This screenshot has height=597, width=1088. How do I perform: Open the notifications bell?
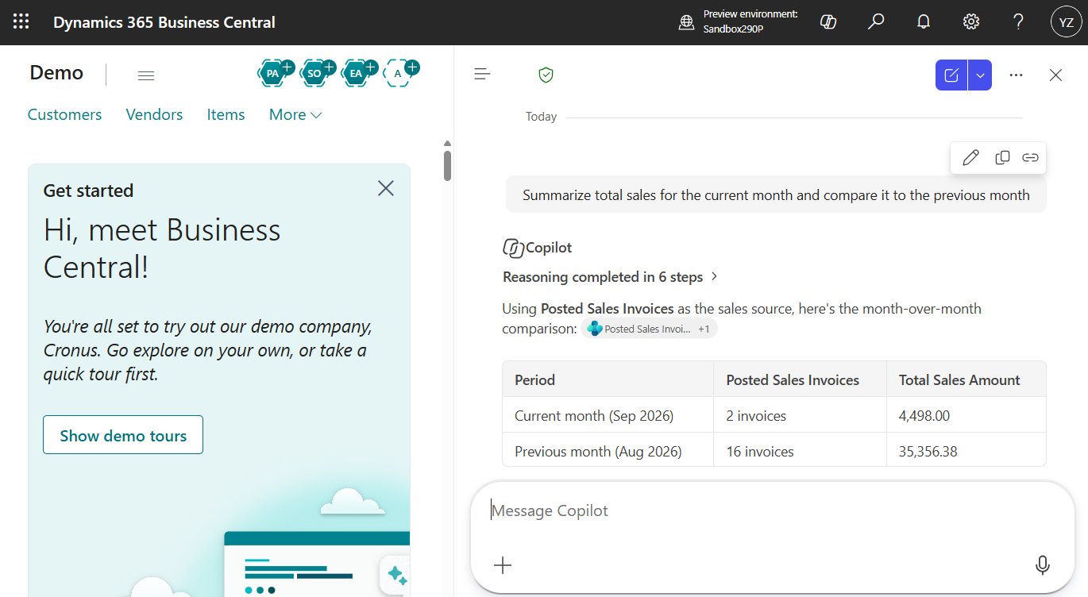[924, 22]
